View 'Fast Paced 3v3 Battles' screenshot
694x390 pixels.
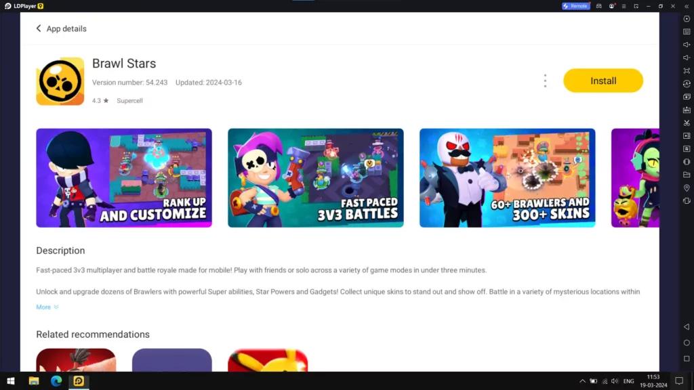click(316, 178)
